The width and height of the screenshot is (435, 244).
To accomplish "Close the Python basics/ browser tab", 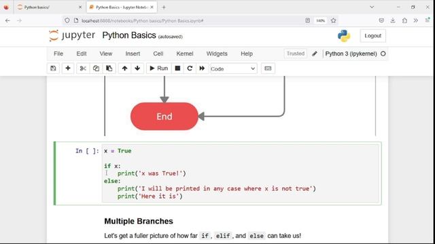I will tap(80, 7).
